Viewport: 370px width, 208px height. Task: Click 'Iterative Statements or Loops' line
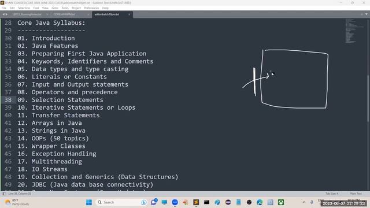pyautogui.click(x=76, y=107)
